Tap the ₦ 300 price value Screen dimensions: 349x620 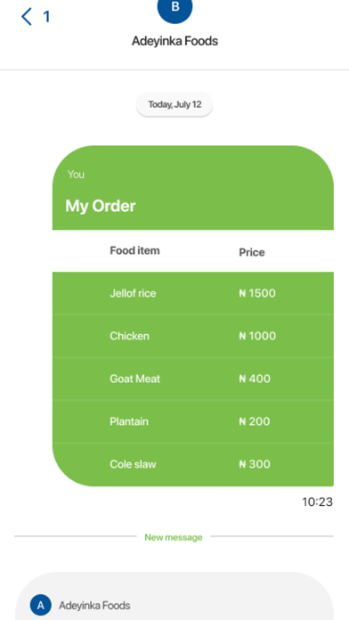(x=255, y=464)
